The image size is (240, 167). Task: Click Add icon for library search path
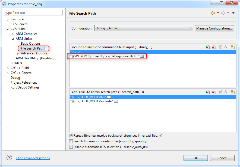pyautogui.click(x=208, y=92)
